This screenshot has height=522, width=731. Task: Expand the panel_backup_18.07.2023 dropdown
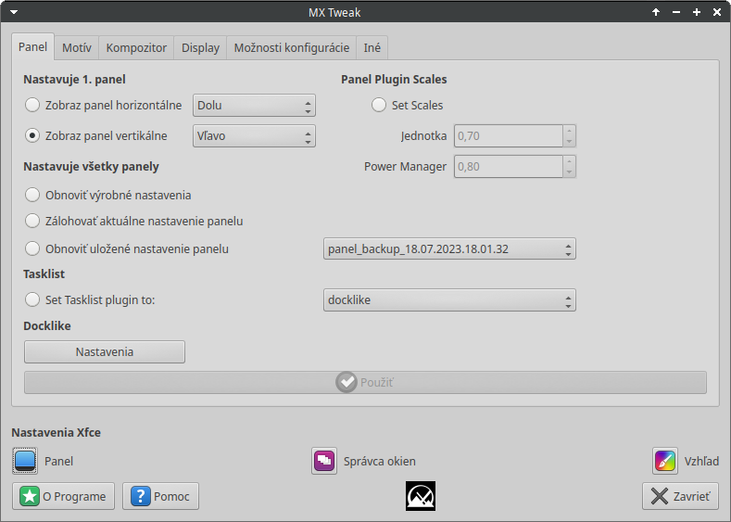(x=449, y=248)
